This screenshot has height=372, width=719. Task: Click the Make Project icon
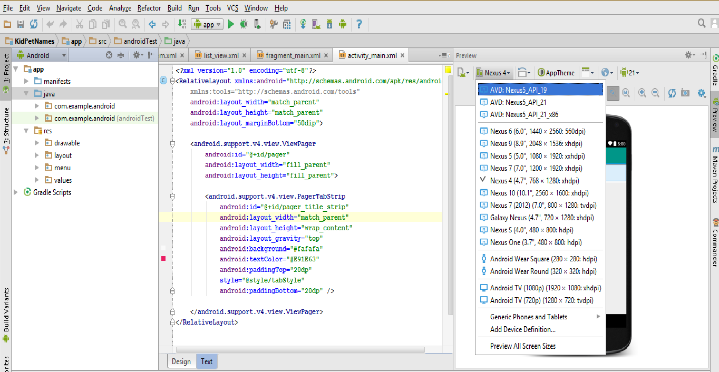tap(182, 24)
